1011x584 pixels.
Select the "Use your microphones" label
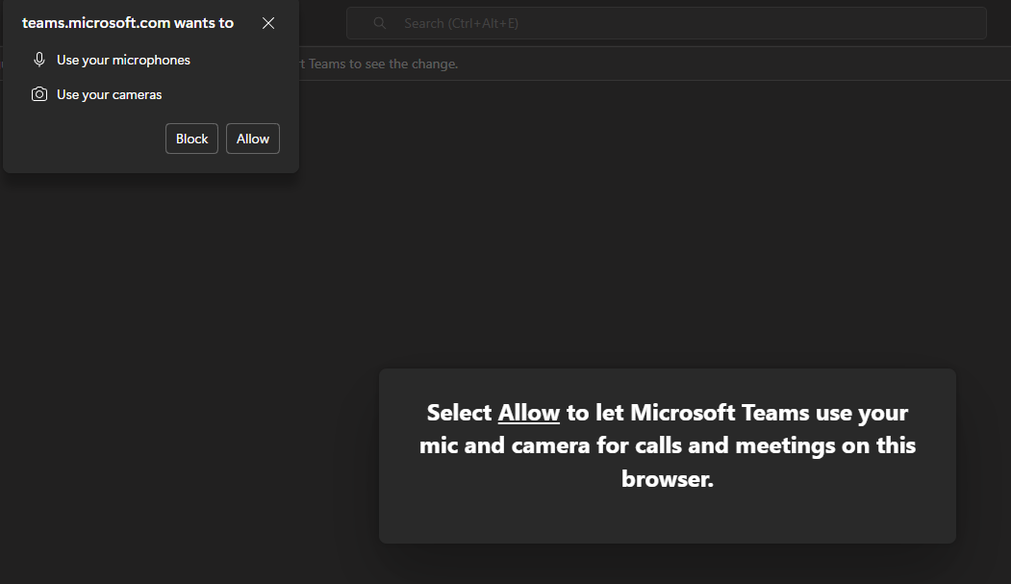(x=123, y=60)
